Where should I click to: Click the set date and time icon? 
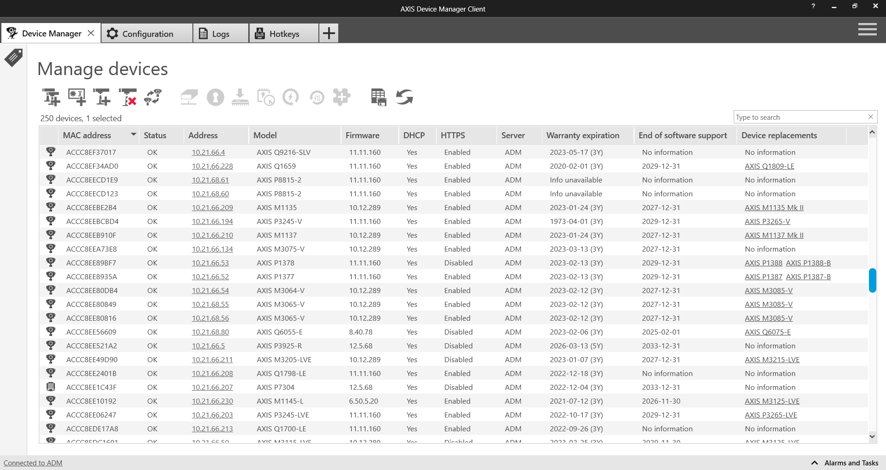(266, 97)
